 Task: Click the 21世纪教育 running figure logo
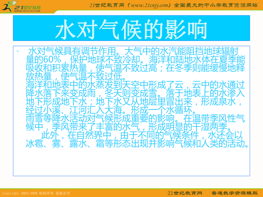coord(21,6)
